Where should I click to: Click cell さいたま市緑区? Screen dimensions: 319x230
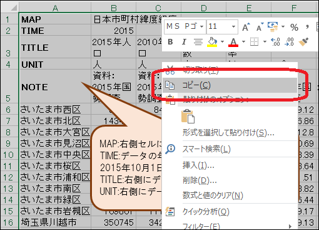pyautogui.click(x=55, y=200)
